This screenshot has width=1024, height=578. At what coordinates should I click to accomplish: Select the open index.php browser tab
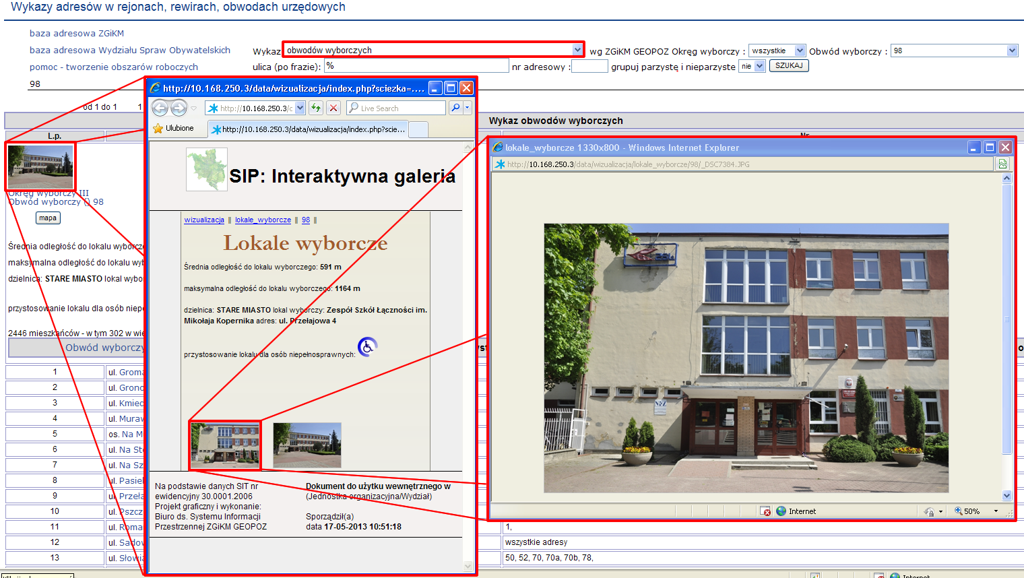click(x=309, y=129)
